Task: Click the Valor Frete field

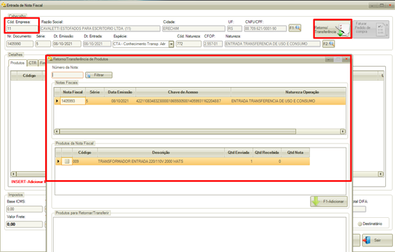Action: 24,224
